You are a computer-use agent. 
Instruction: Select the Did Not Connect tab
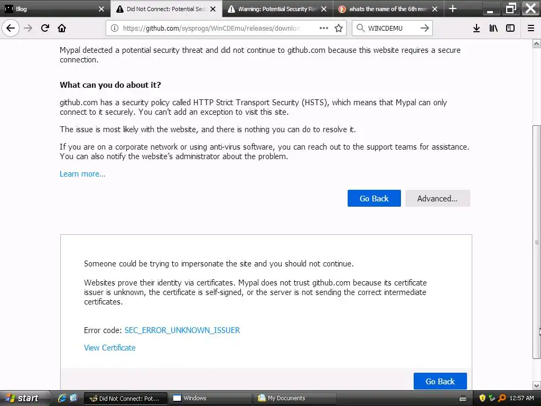click(x=166, y=9)
